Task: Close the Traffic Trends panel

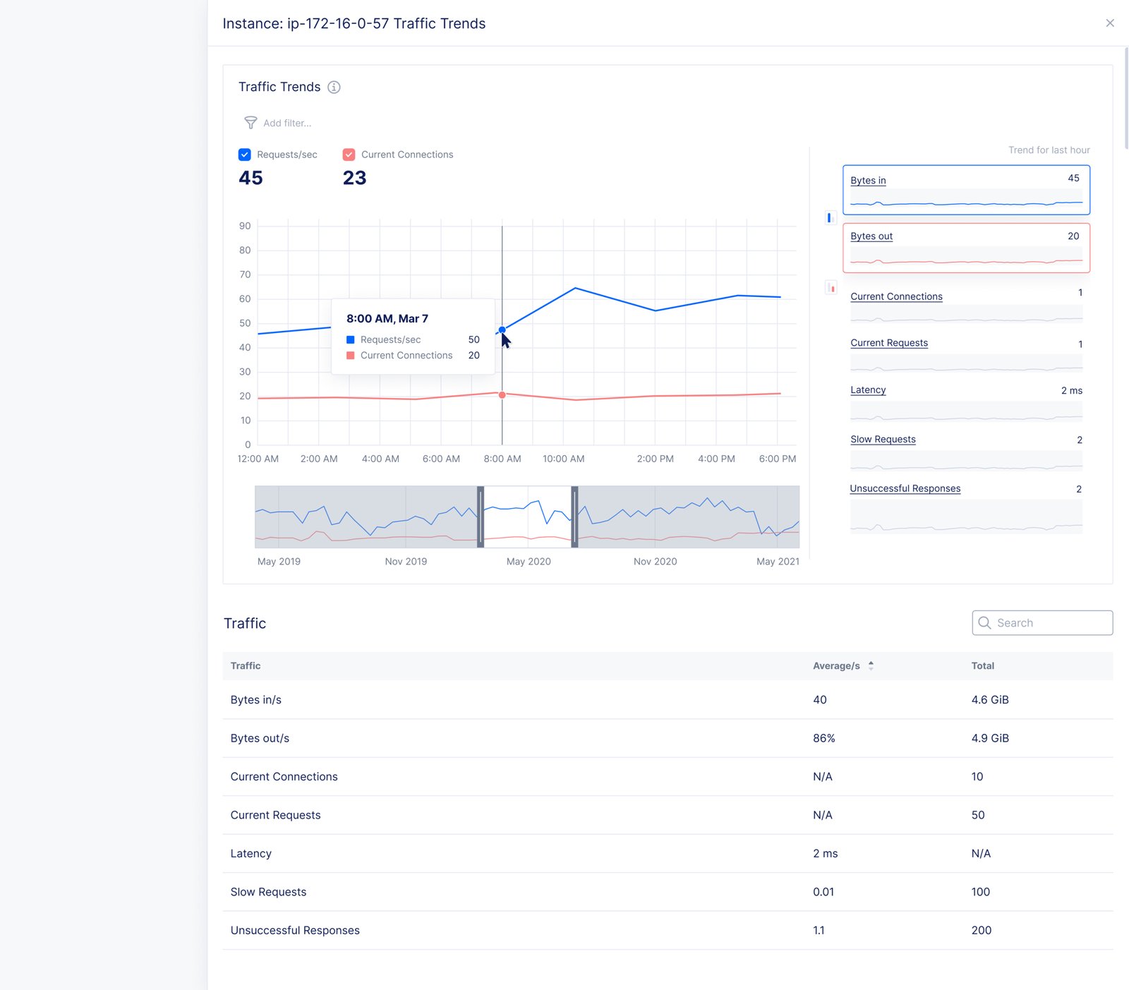Action: (x=1110, y=23)
